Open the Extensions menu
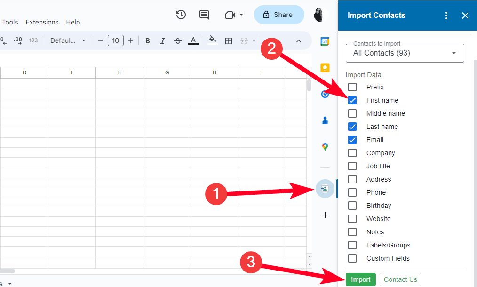The image size is (477, 287). pos(42,22)
